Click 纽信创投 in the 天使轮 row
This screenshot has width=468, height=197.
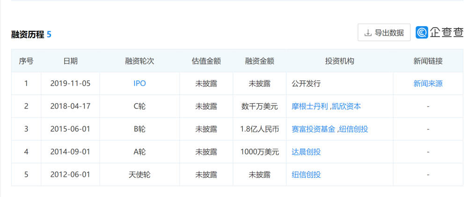(306, 175)
